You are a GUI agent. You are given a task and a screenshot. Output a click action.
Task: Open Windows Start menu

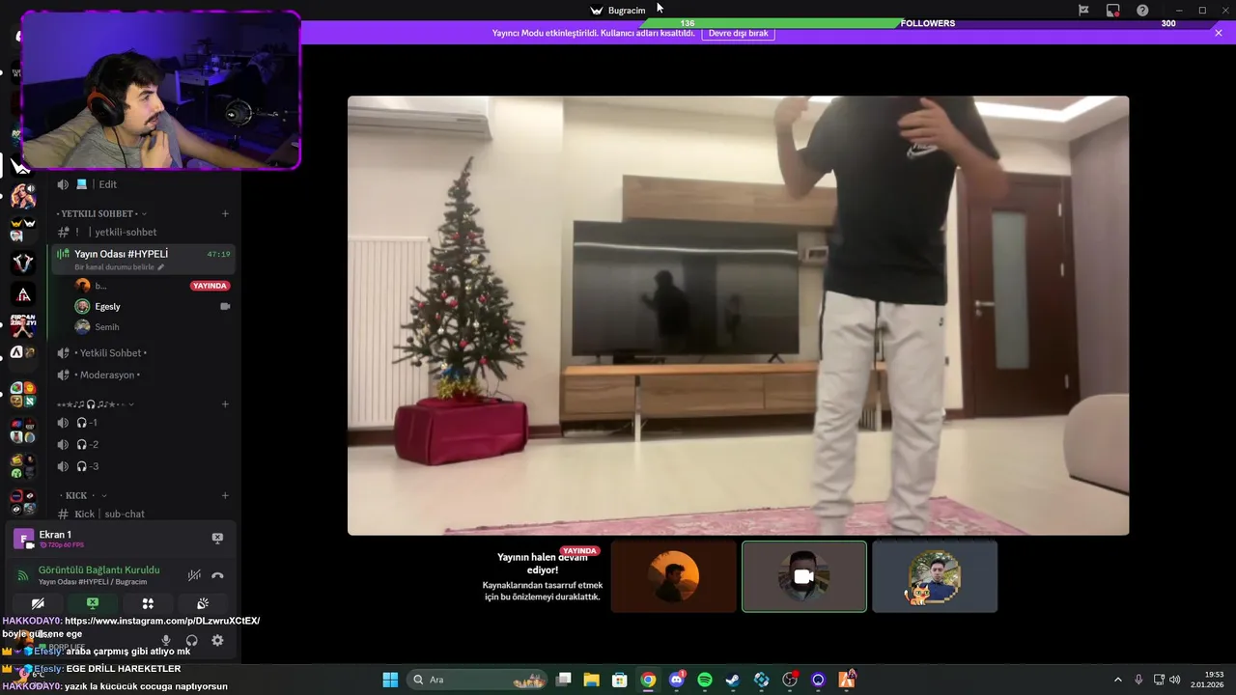[x=390, y=680]
